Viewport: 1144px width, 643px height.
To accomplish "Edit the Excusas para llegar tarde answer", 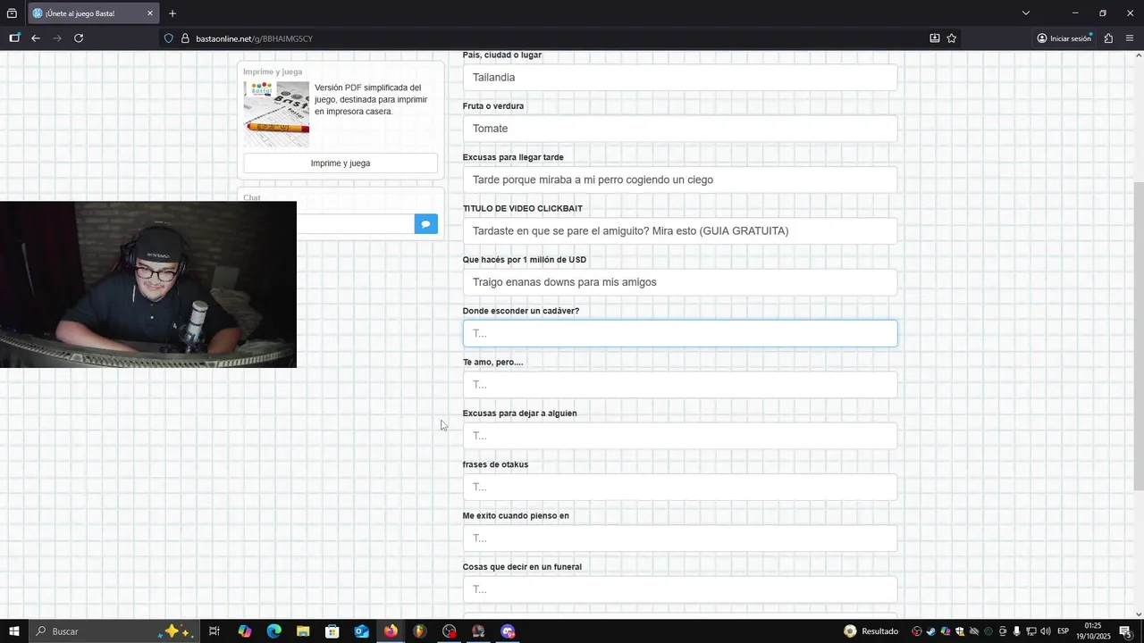I will tap(680, 180).
